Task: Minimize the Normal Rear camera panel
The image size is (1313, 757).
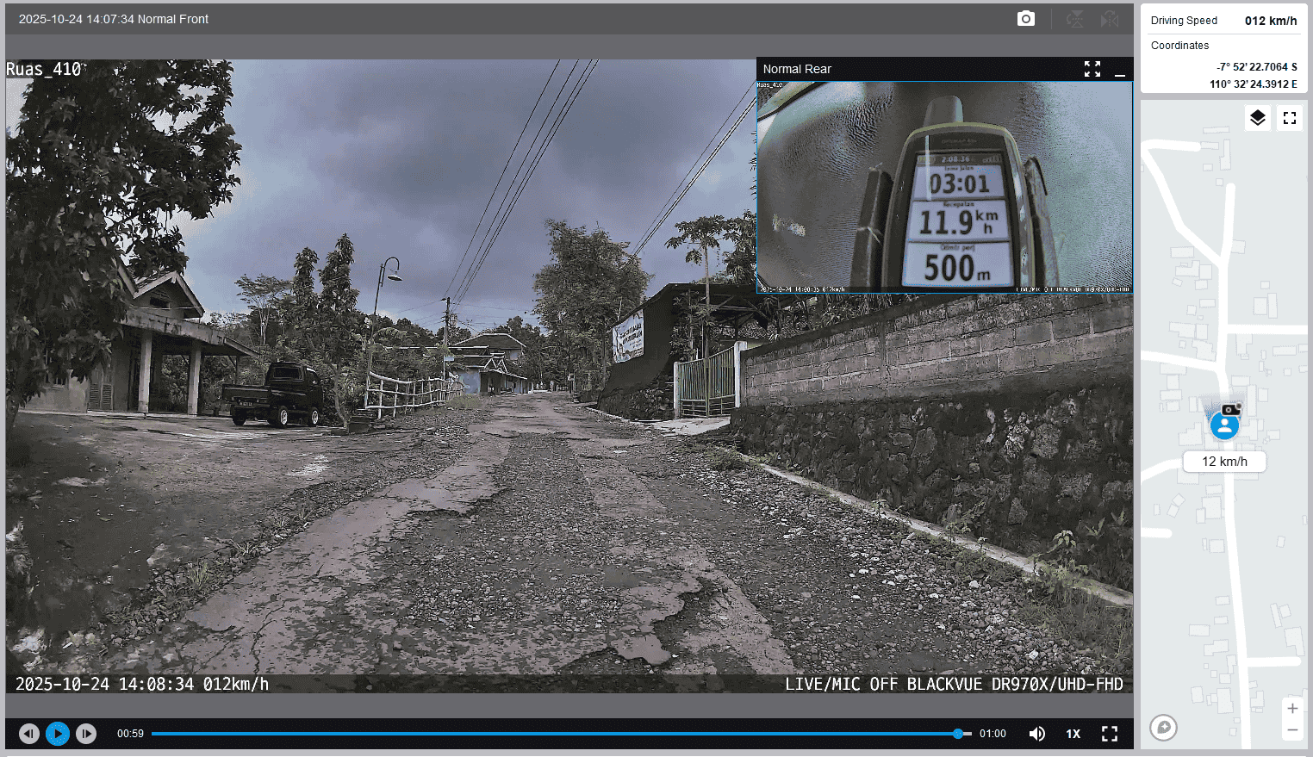Action: pyautogui.click(x=1120, y=70)
